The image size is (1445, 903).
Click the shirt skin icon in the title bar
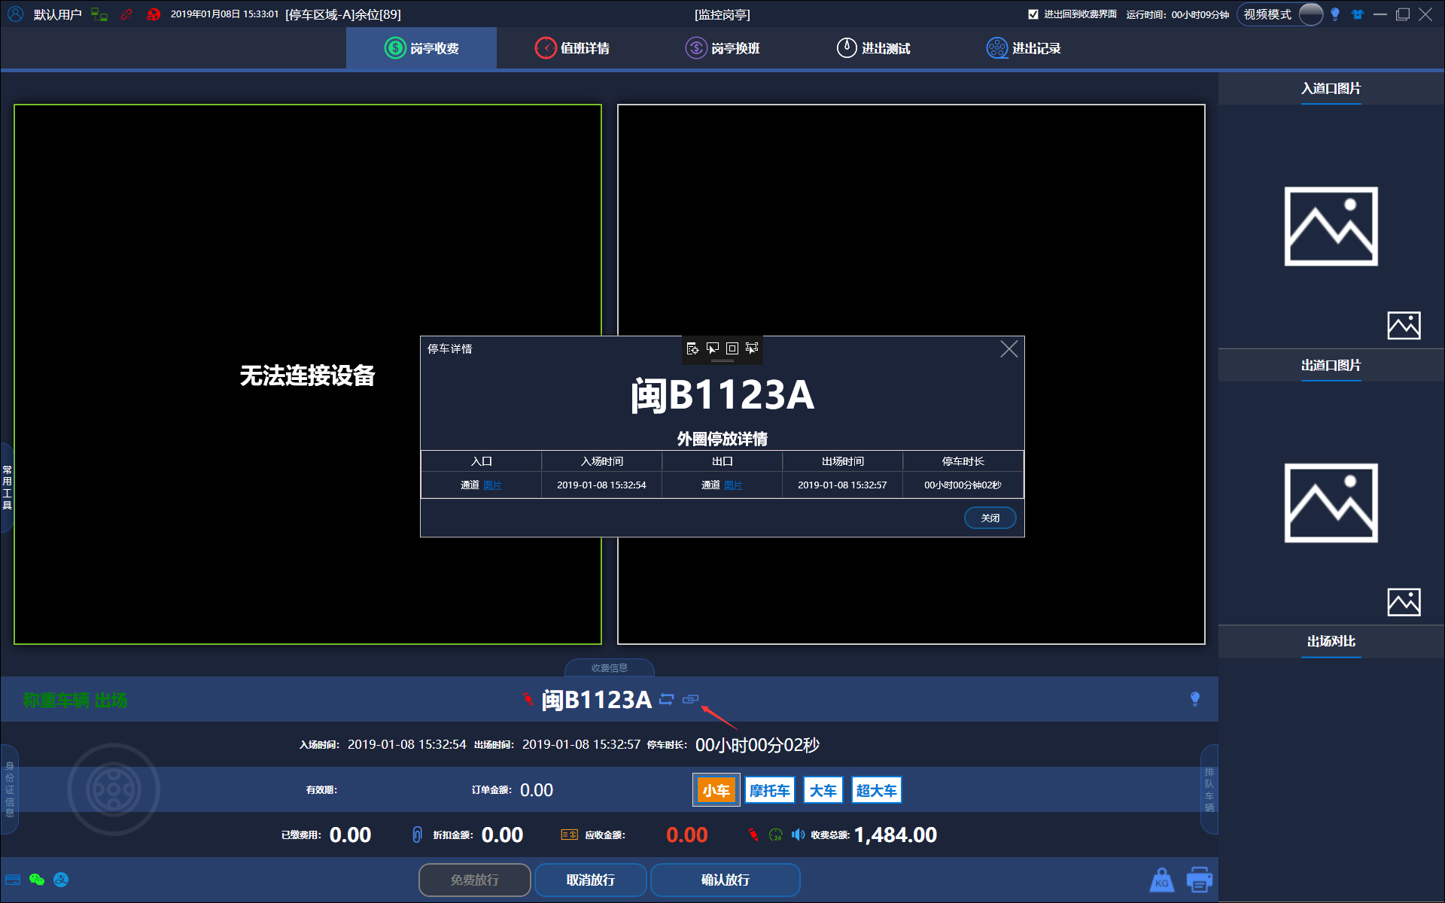point(1358,14)
